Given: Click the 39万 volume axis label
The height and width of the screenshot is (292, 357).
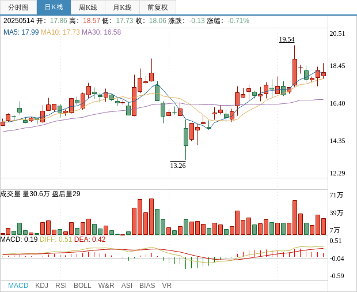Looking at the screenshot, I should pyautogui.click(x=336, y=213).
